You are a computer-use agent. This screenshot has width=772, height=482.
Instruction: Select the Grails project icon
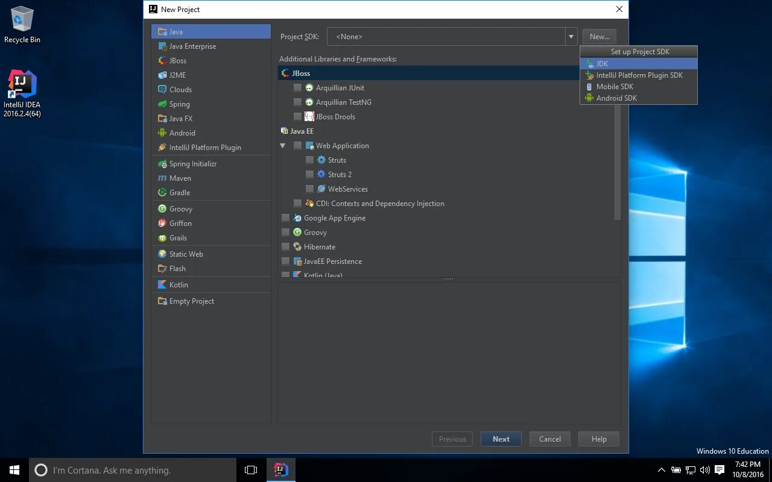click(162, 238)
